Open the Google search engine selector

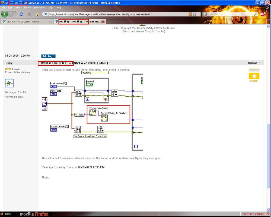pyautogui.click(x=206, y=14)
